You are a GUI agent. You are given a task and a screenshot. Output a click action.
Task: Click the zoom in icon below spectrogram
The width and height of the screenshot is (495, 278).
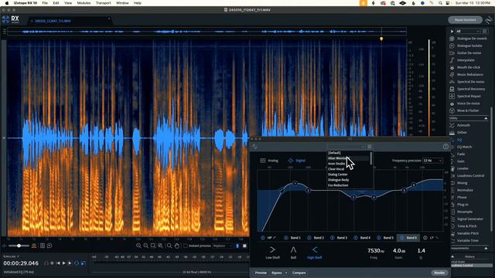[x=138, y=246]
